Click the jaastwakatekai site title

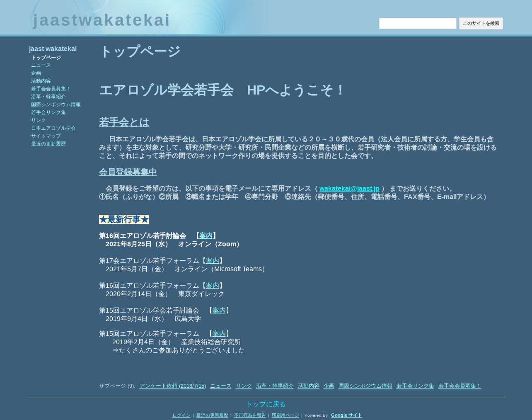(102, 20)
